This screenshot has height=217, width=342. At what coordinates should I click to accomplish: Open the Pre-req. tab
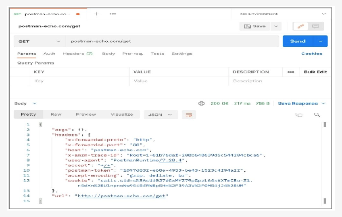coord(133,54)
